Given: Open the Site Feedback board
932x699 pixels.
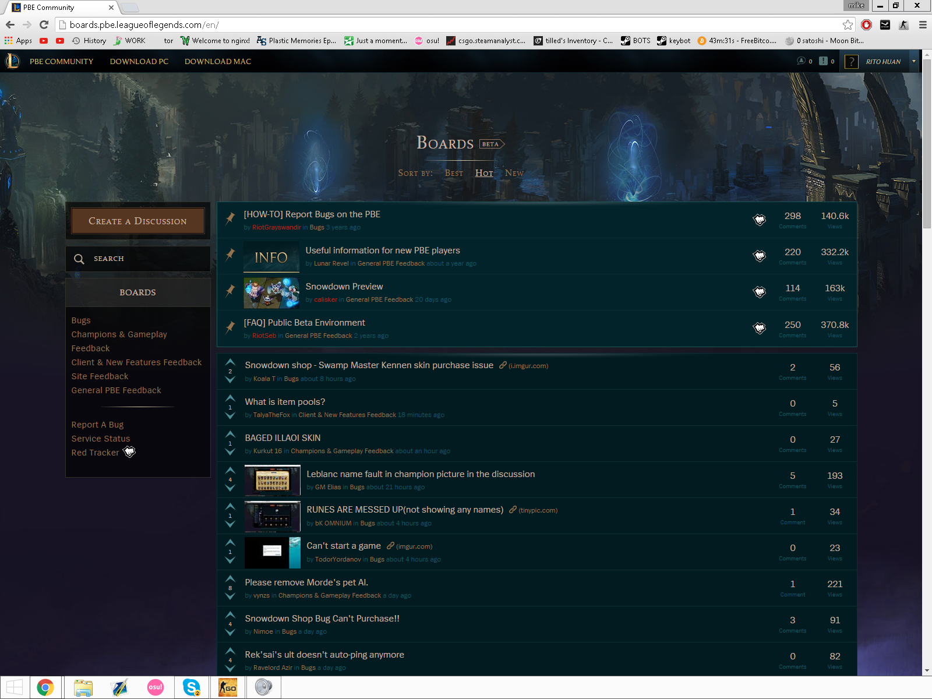Looking at the screenshot, I should [x=100, y=376].
